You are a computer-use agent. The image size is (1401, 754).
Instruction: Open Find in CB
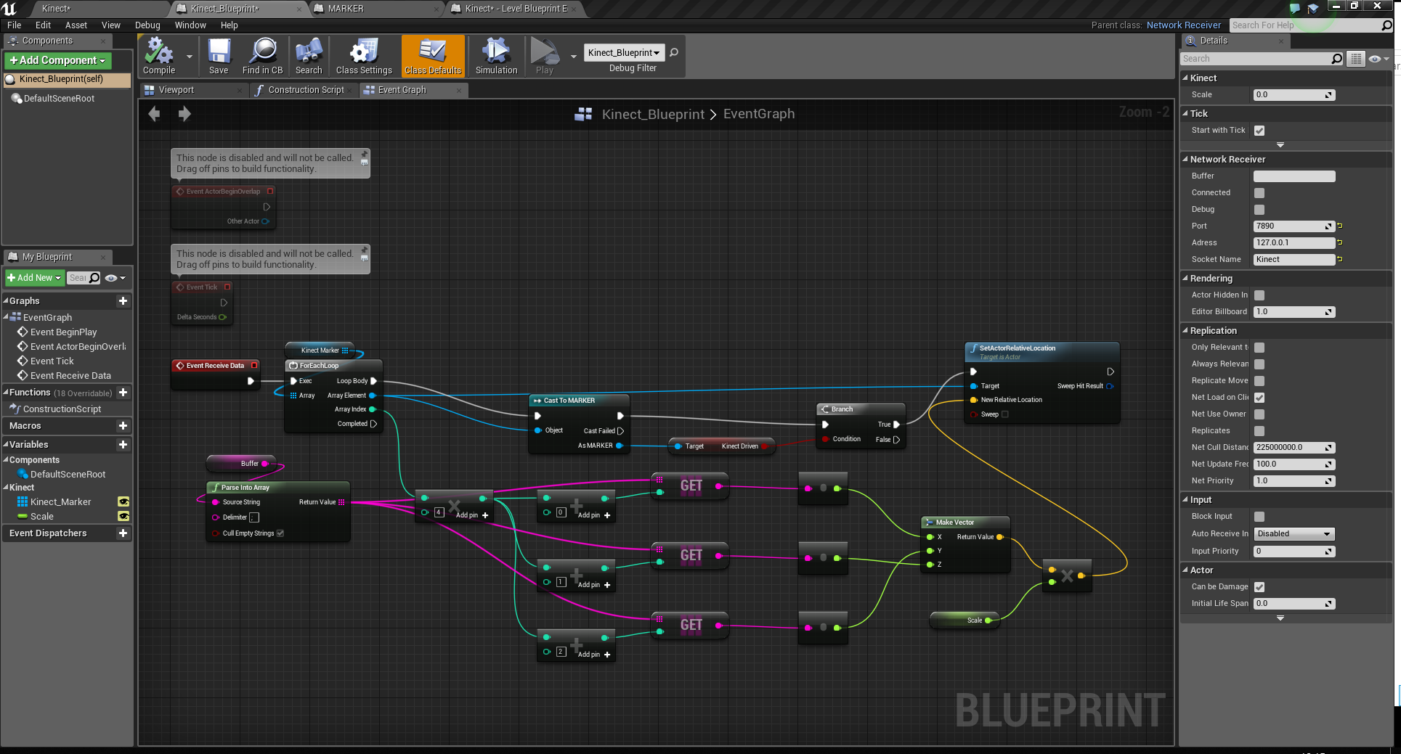[262, 56]
